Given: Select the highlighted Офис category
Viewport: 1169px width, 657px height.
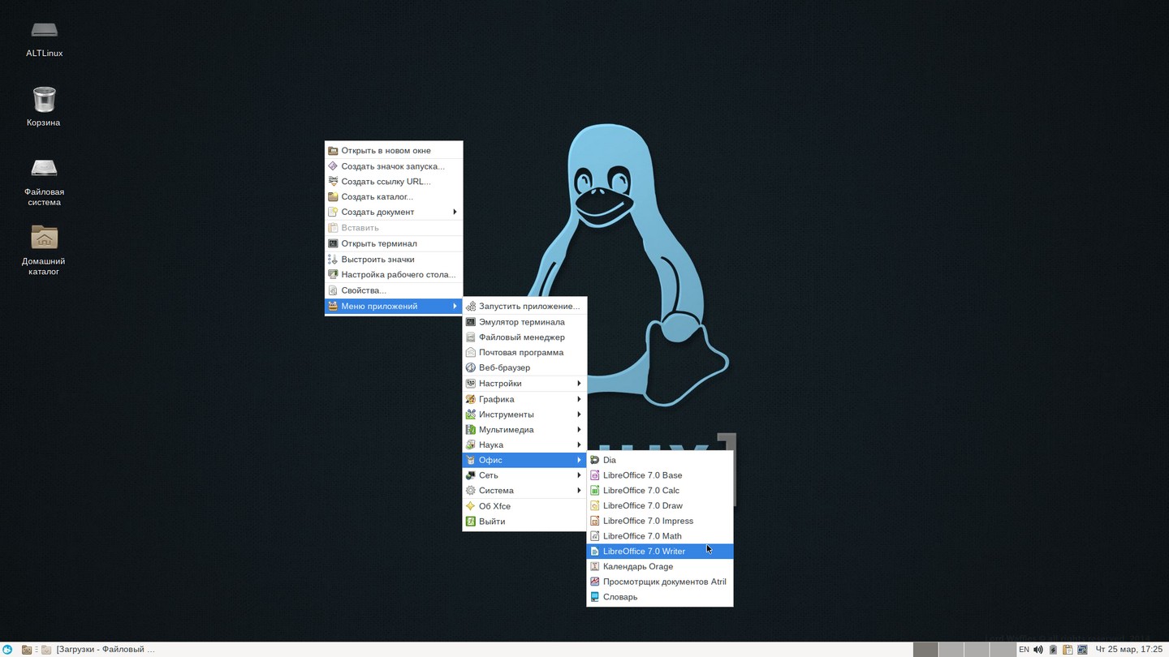Looking at the screenshot, I should tap(524, 460).
